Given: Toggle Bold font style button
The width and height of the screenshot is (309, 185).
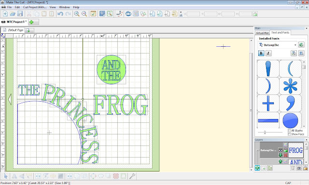Looking at the screenshot, I should [x=261, y=53].
